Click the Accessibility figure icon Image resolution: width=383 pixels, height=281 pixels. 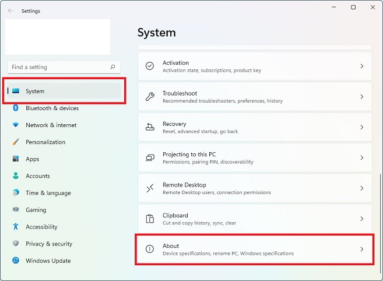[x=16, y=226]
